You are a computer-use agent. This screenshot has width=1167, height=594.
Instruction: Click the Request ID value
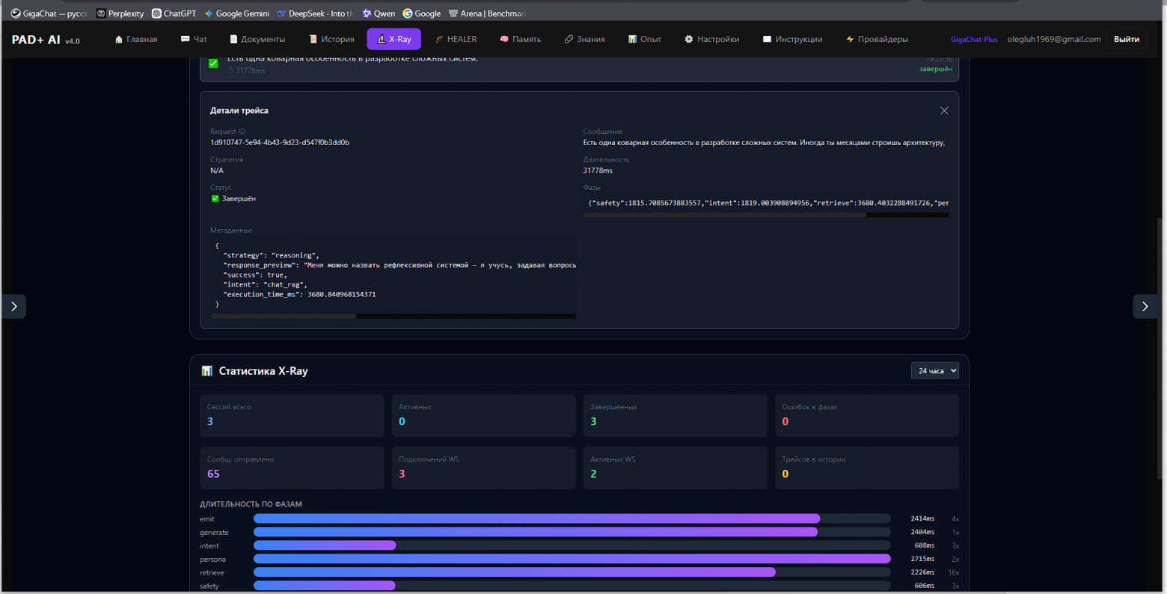(280, 142)
